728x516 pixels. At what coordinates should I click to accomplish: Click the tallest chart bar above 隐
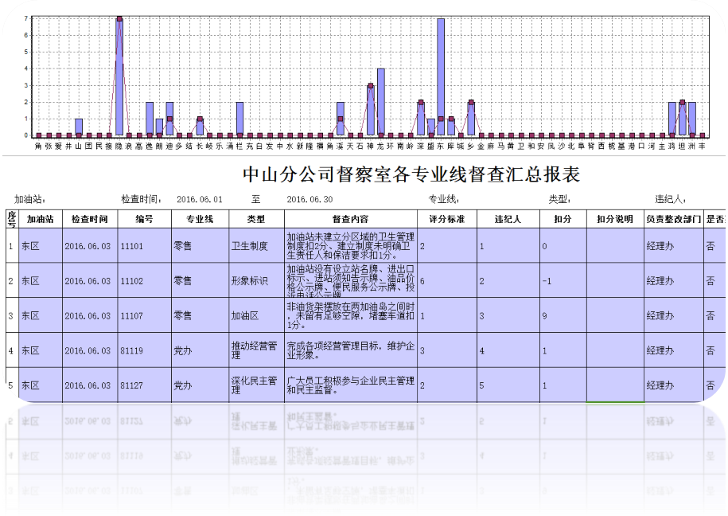pos(119,76)
